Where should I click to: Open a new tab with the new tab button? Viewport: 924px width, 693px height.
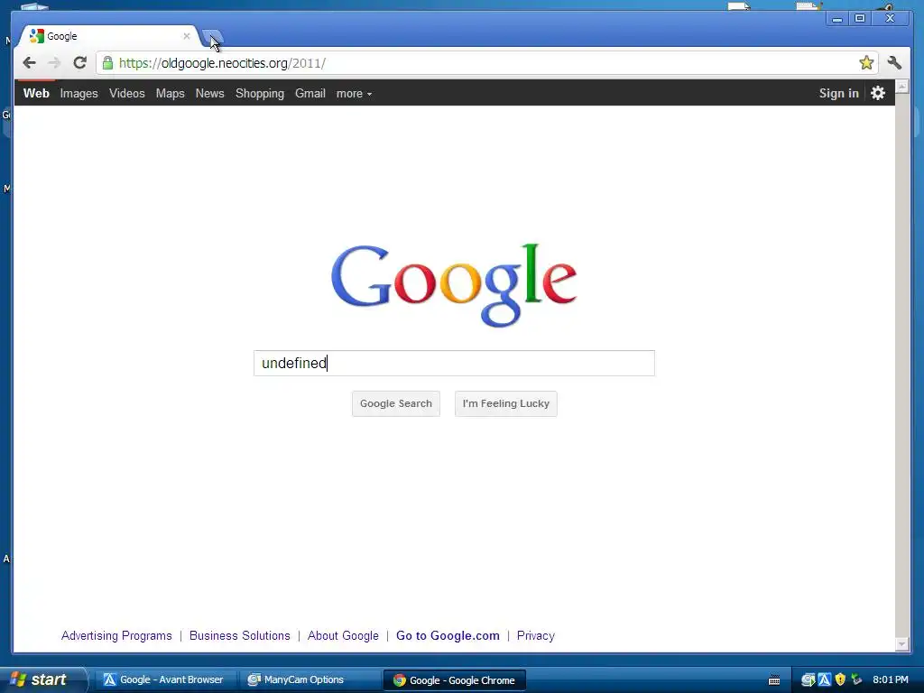(213, 36)
